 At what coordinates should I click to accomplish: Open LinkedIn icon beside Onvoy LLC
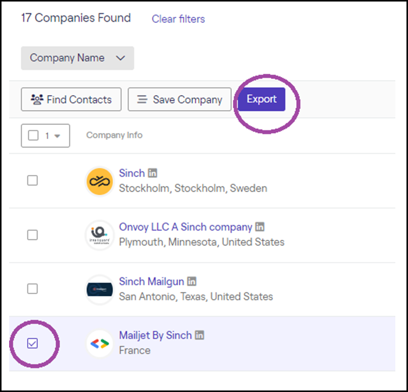(x=260, y=227)
